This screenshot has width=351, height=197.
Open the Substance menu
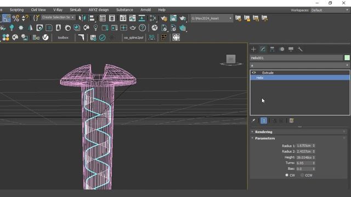124,10
